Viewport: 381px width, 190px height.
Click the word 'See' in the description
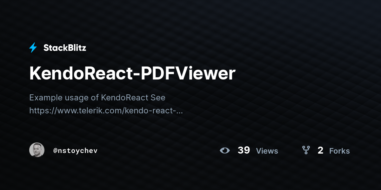(x=158, y=98)
